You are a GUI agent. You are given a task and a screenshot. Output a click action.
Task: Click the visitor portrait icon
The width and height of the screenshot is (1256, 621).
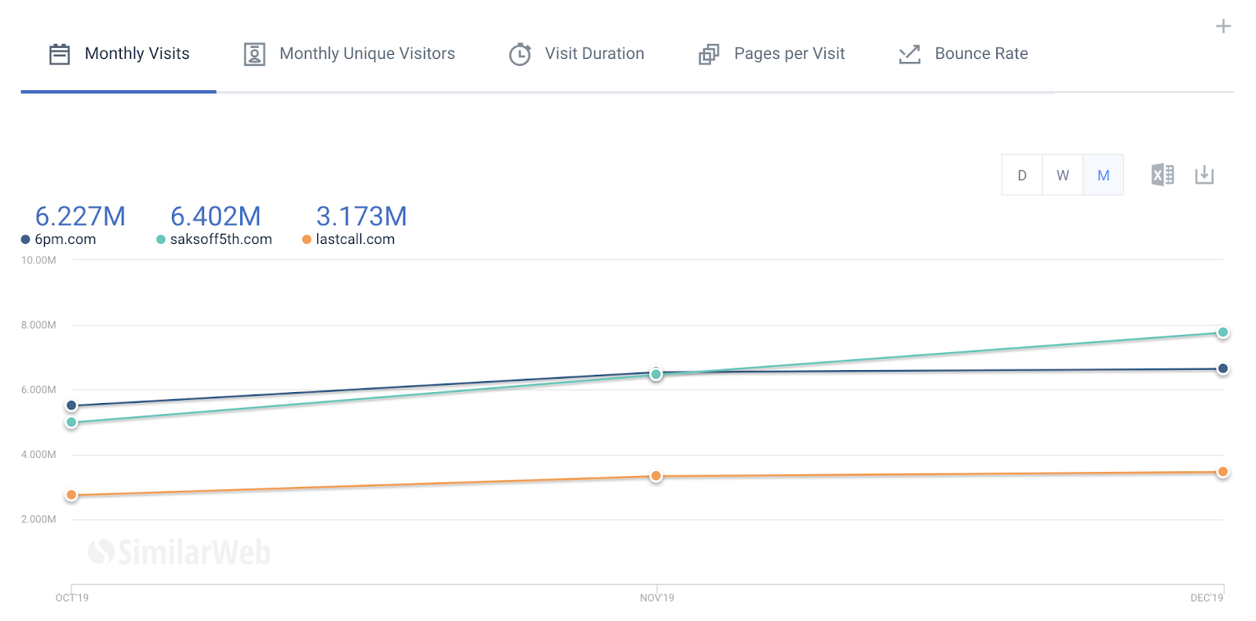point(254,54)
